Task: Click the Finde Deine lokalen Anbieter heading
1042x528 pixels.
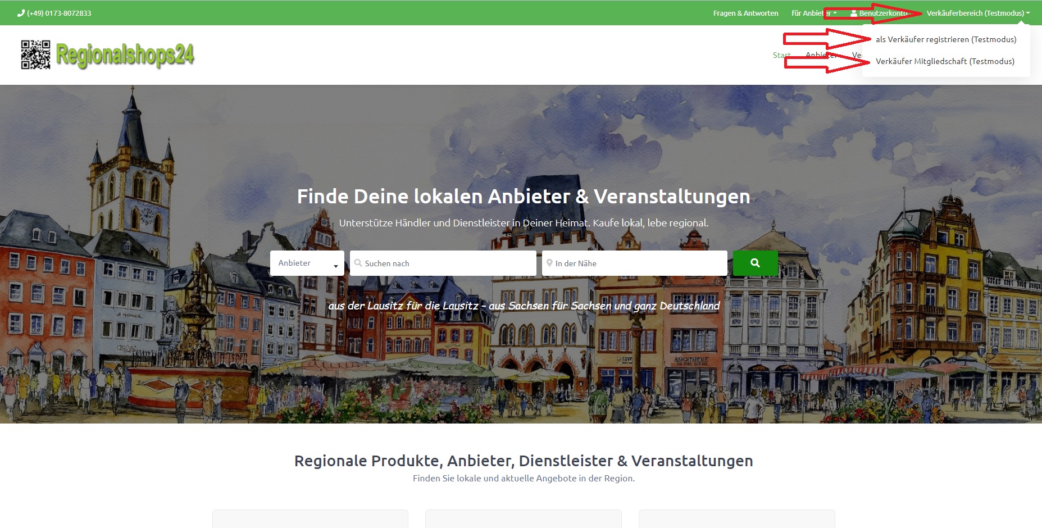Action: pos(523,197)
